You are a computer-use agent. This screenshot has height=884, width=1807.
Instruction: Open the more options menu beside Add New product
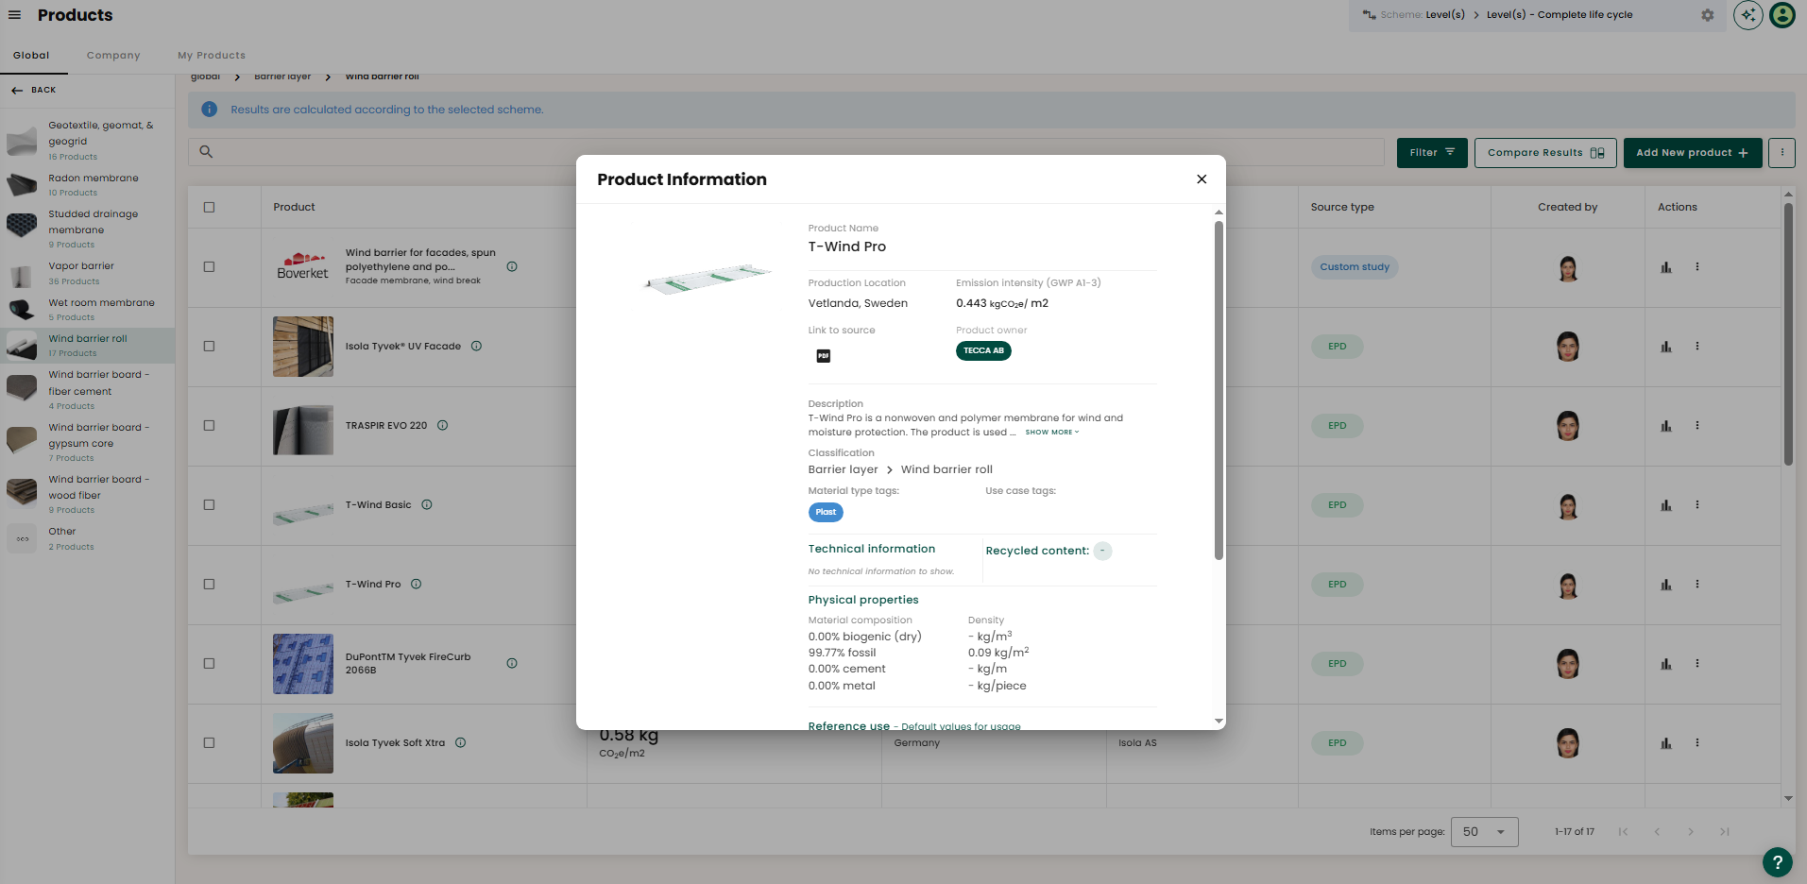(x=1781, y=152)
